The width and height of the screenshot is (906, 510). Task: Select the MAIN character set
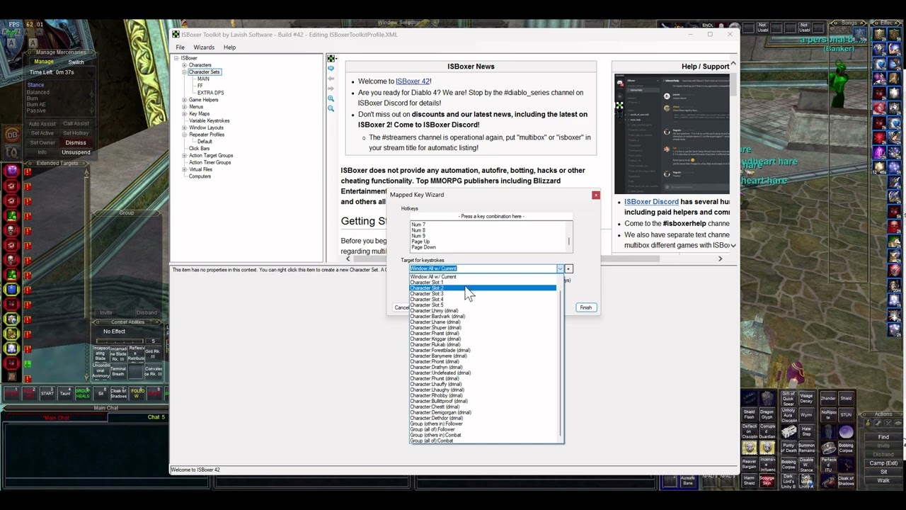pos(203,79)
